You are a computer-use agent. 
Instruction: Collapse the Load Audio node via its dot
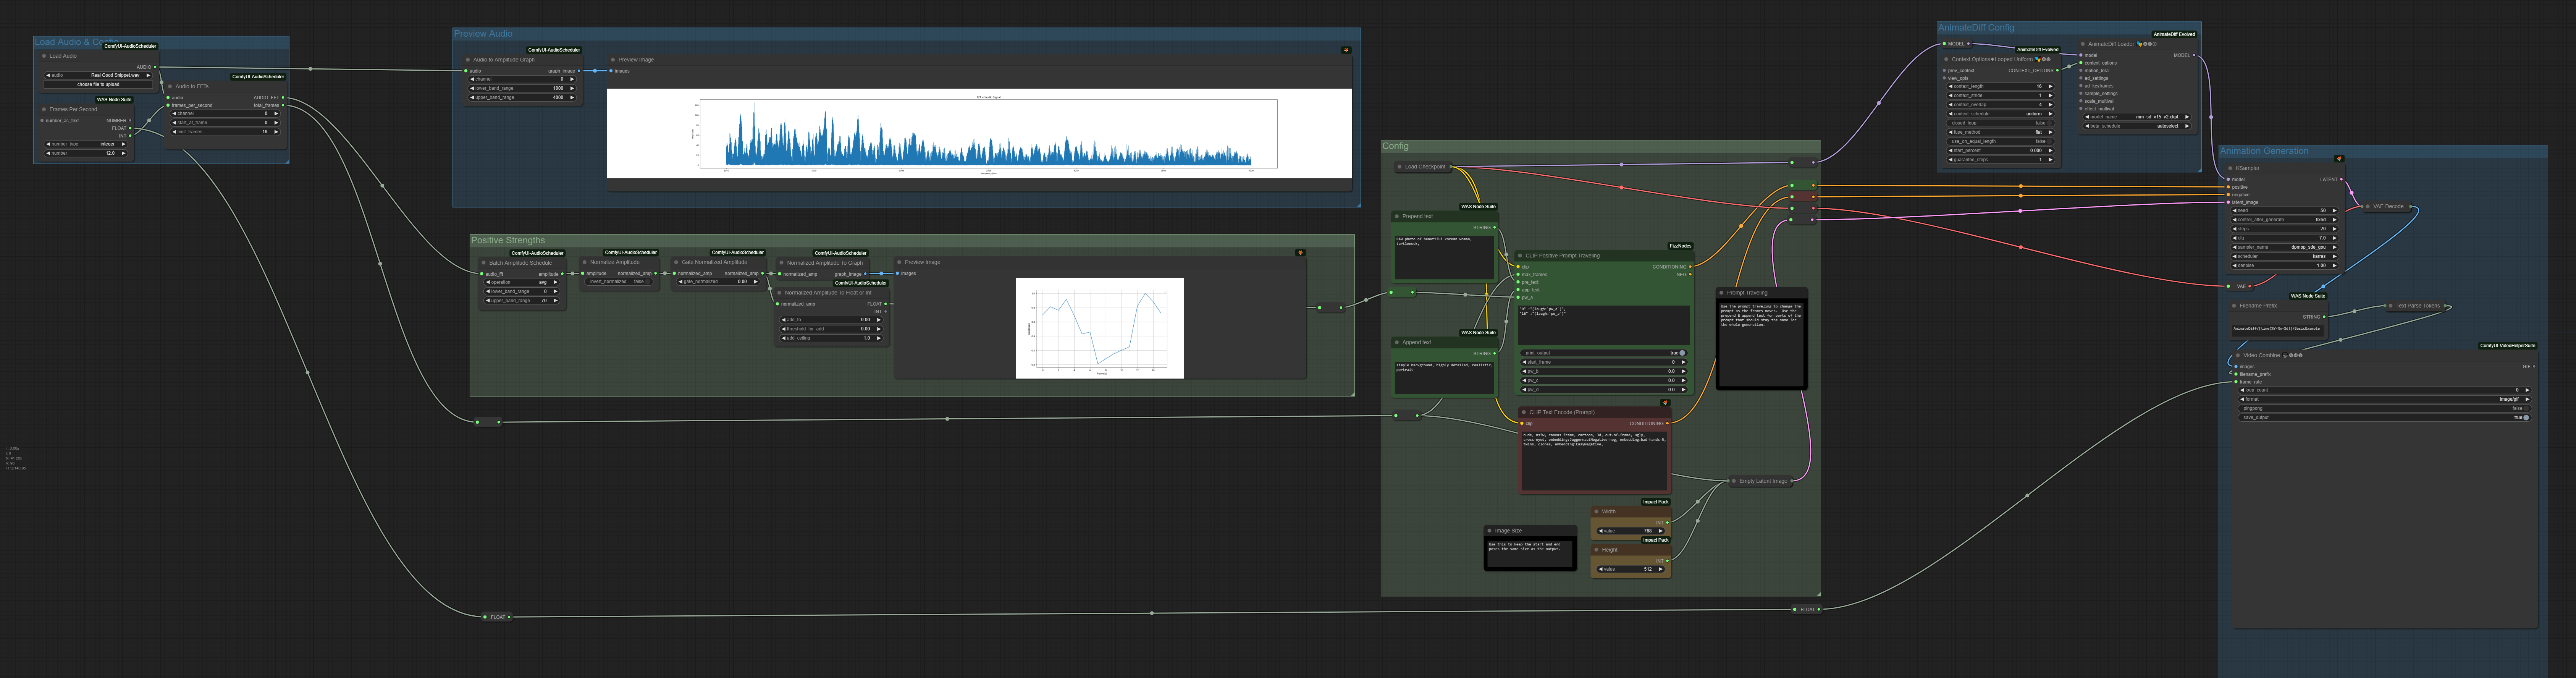pos(44,56)
